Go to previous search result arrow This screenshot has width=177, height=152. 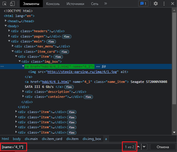139,146
